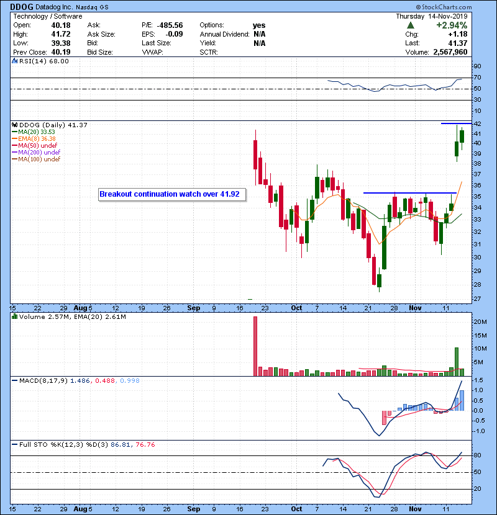Click the Chg +1.18 value
The width and height of the screenshot is (497, 515).
457,34
